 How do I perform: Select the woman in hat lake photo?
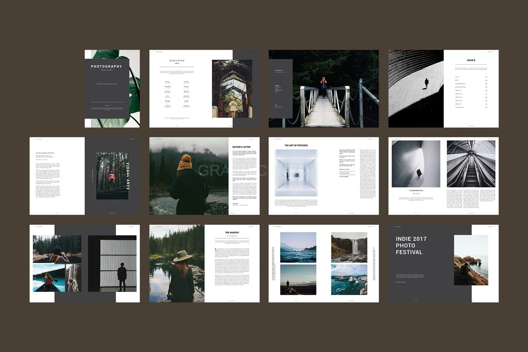tap(177, 263)
